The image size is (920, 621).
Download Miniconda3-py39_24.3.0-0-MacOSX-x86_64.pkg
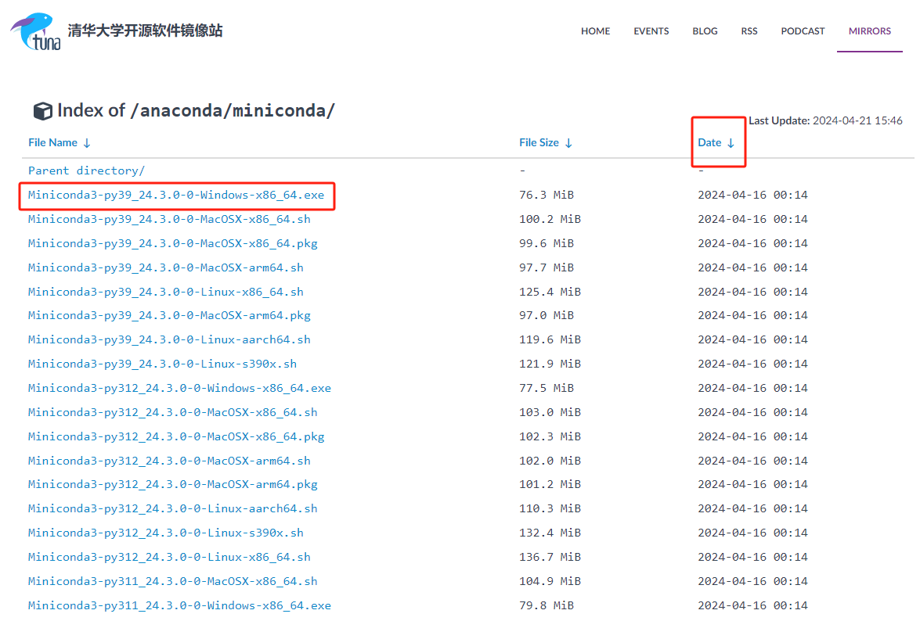(x=172, y=243)
